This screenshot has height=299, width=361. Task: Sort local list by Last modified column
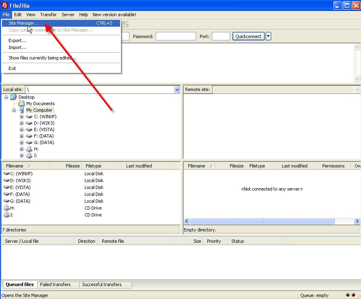(147, 166)
